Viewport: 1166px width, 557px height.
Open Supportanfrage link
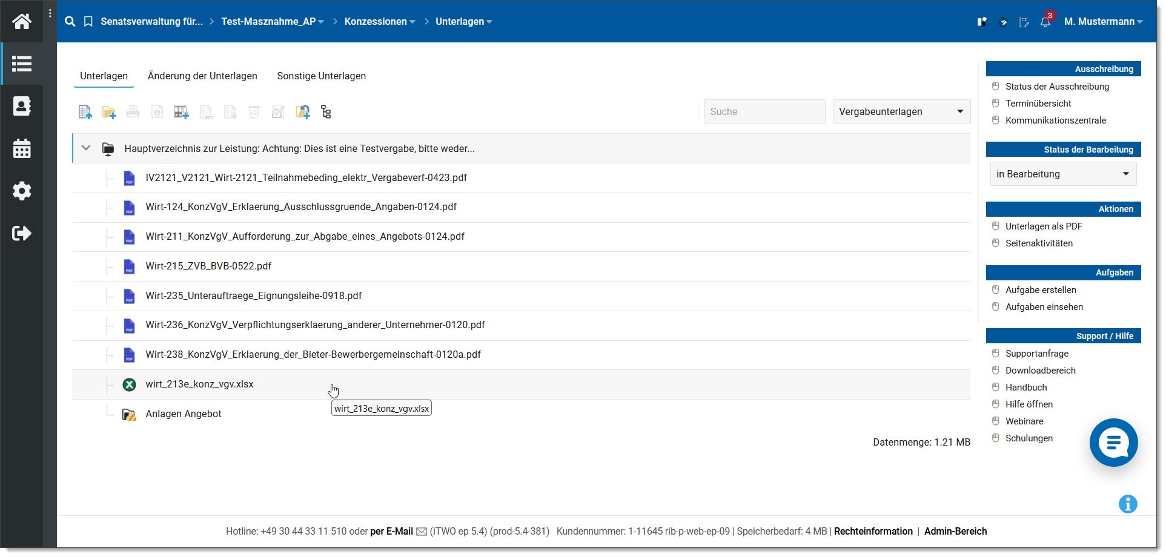tap(1037, 354)
